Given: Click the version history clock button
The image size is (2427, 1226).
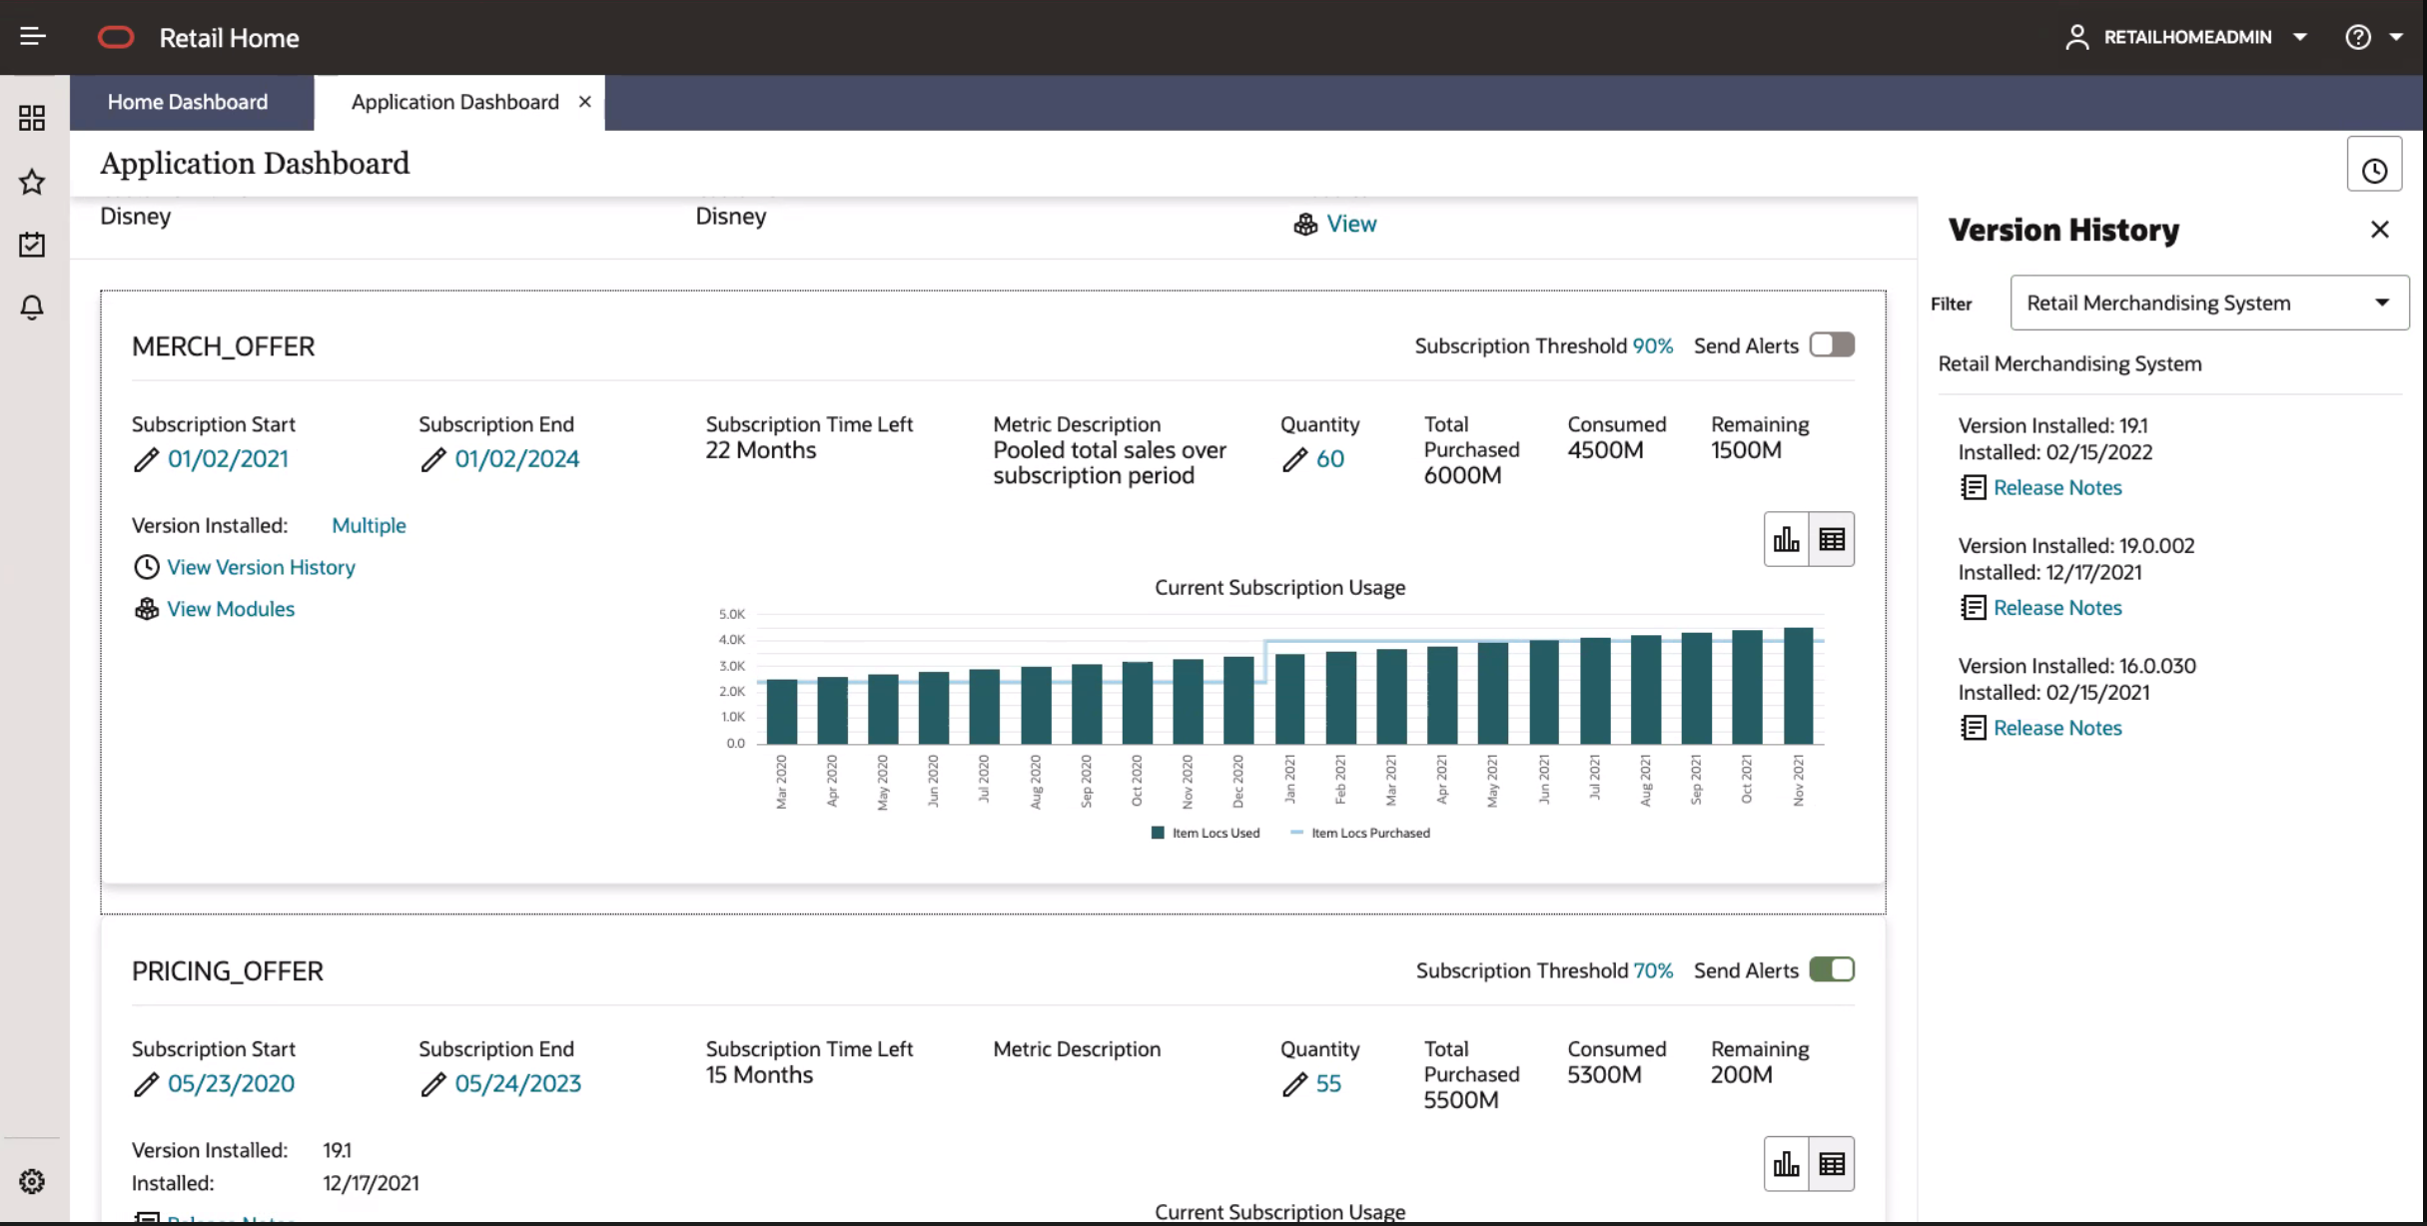Looking at the screenshot, I should click(2374, 166).
